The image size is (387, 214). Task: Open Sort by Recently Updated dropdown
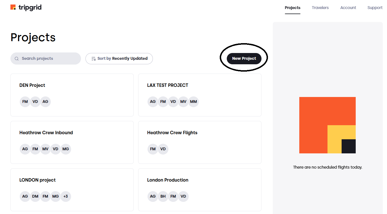point(119,59)
